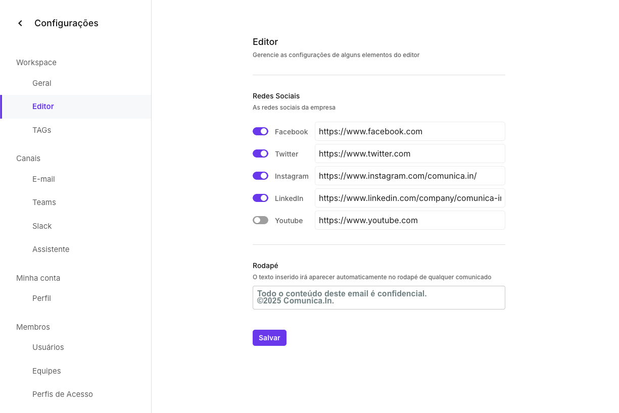Go to Usuários under Membros

(48, 347)
